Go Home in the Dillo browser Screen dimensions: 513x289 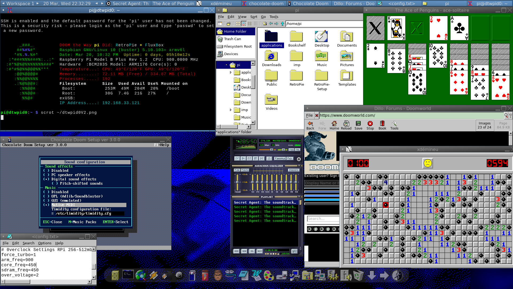[x=334, y=125]
